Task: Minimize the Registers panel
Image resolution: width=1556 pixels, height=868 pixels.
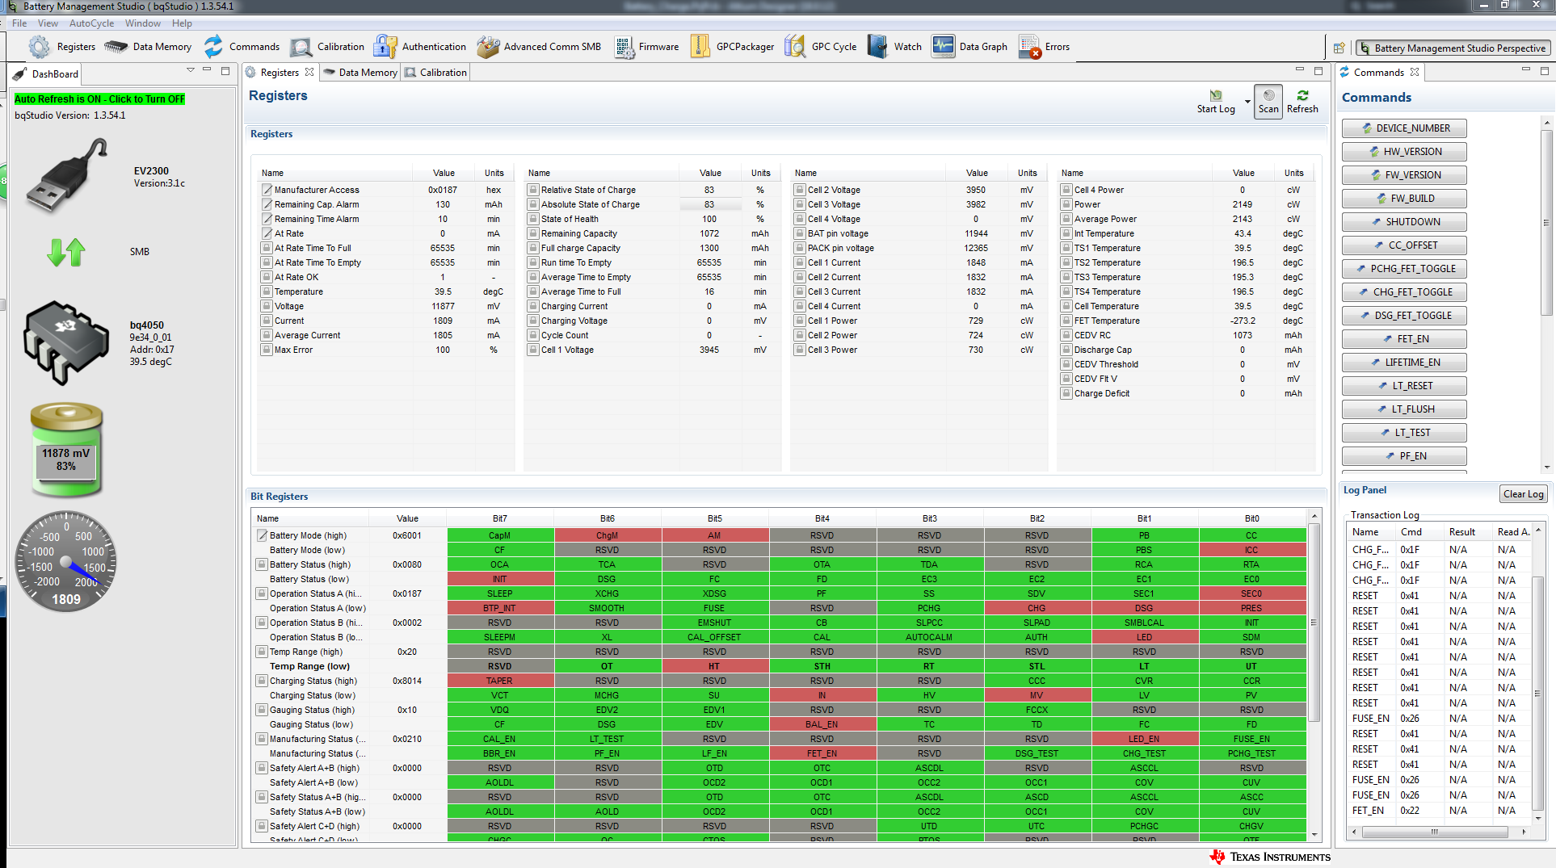Action: [1300, 70]
